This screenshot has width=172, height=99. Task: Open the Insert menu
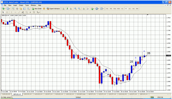click(15, 5)
